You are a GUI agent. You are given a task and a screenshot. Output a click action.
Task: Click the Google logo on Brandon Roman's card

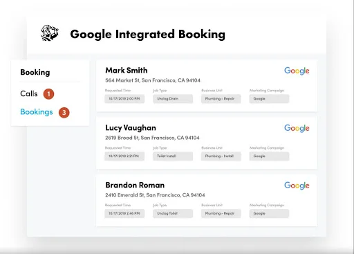tap(297, 185)
